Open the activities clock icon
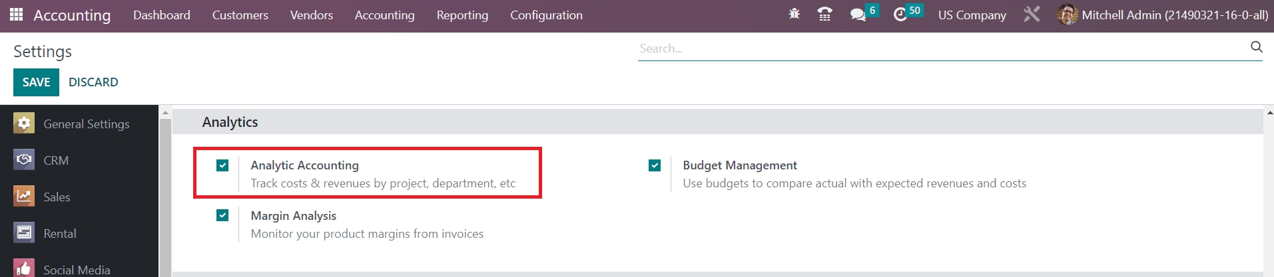1274x277 pixels. (900, 15)
